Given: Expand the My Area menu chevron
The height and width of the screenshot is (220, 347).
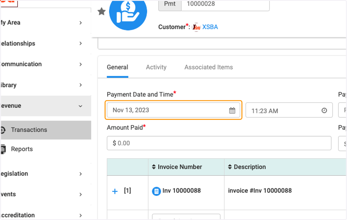Looking at the screenshot, I should pos(81,23).
